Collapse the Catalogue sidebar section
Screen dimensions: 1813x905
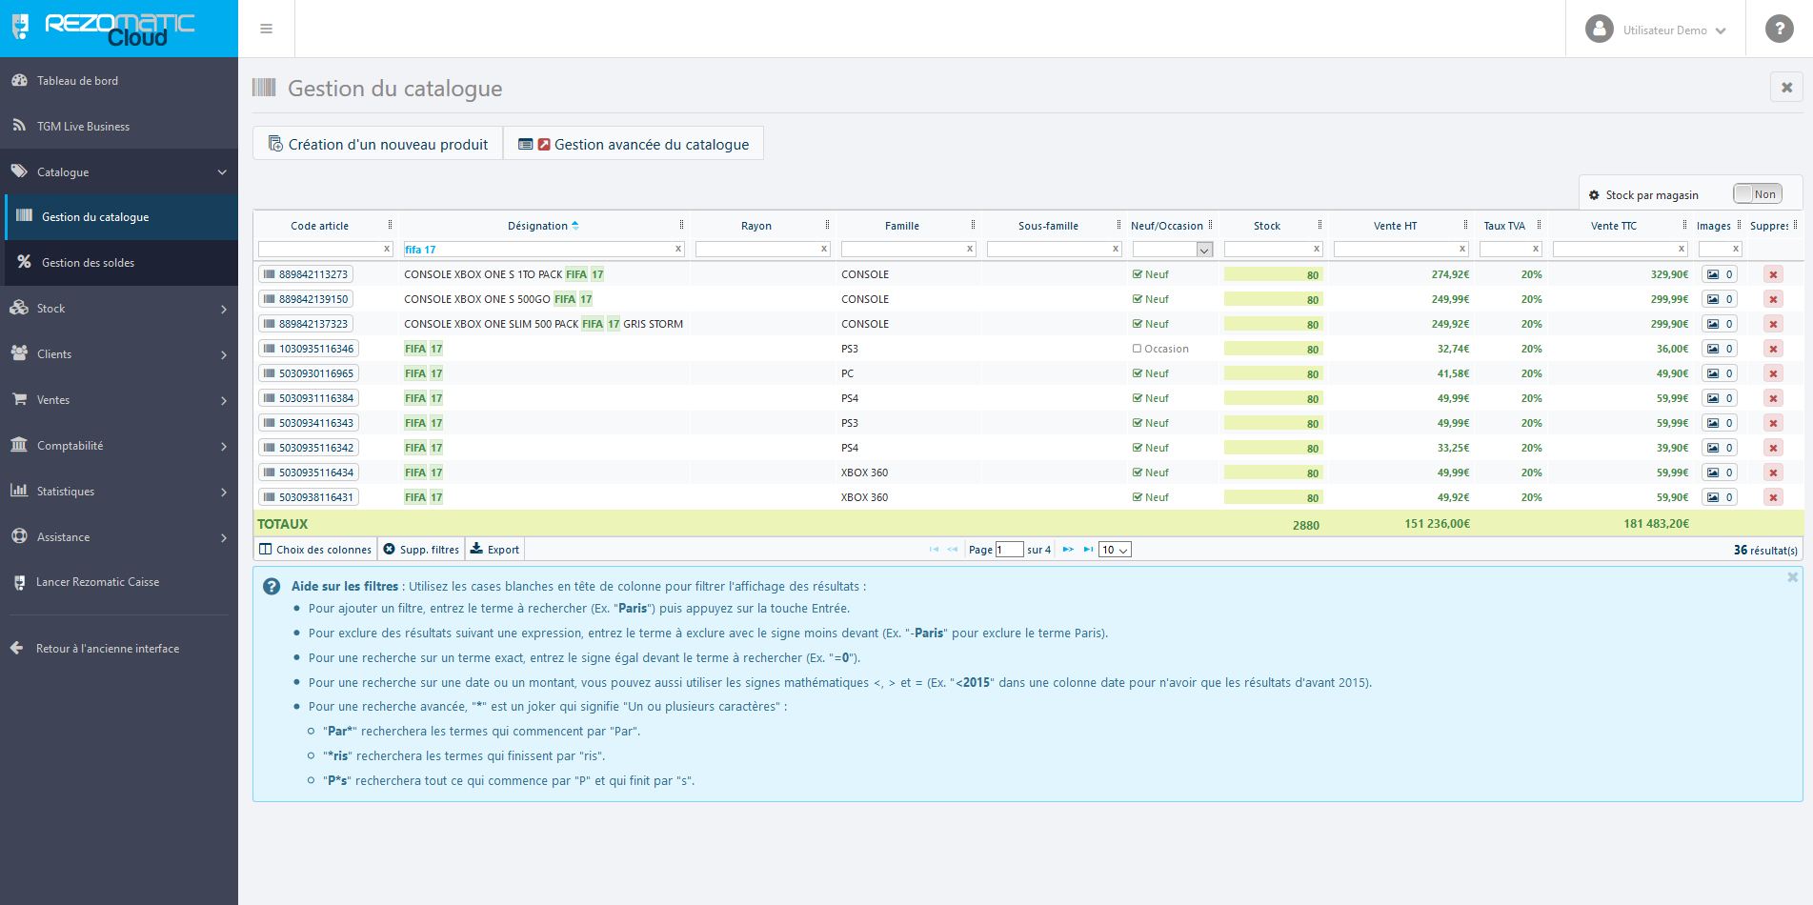(x=119, y=171)
